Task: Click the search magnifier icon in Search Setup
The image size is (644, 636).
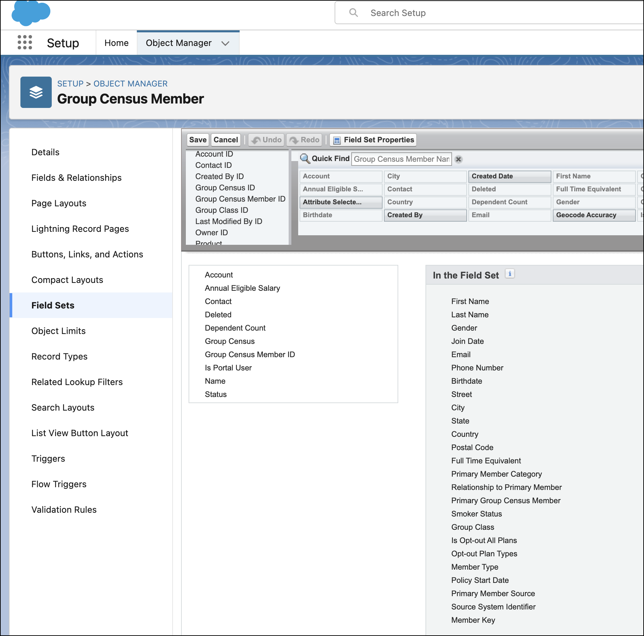Action: tap(354, 13)
